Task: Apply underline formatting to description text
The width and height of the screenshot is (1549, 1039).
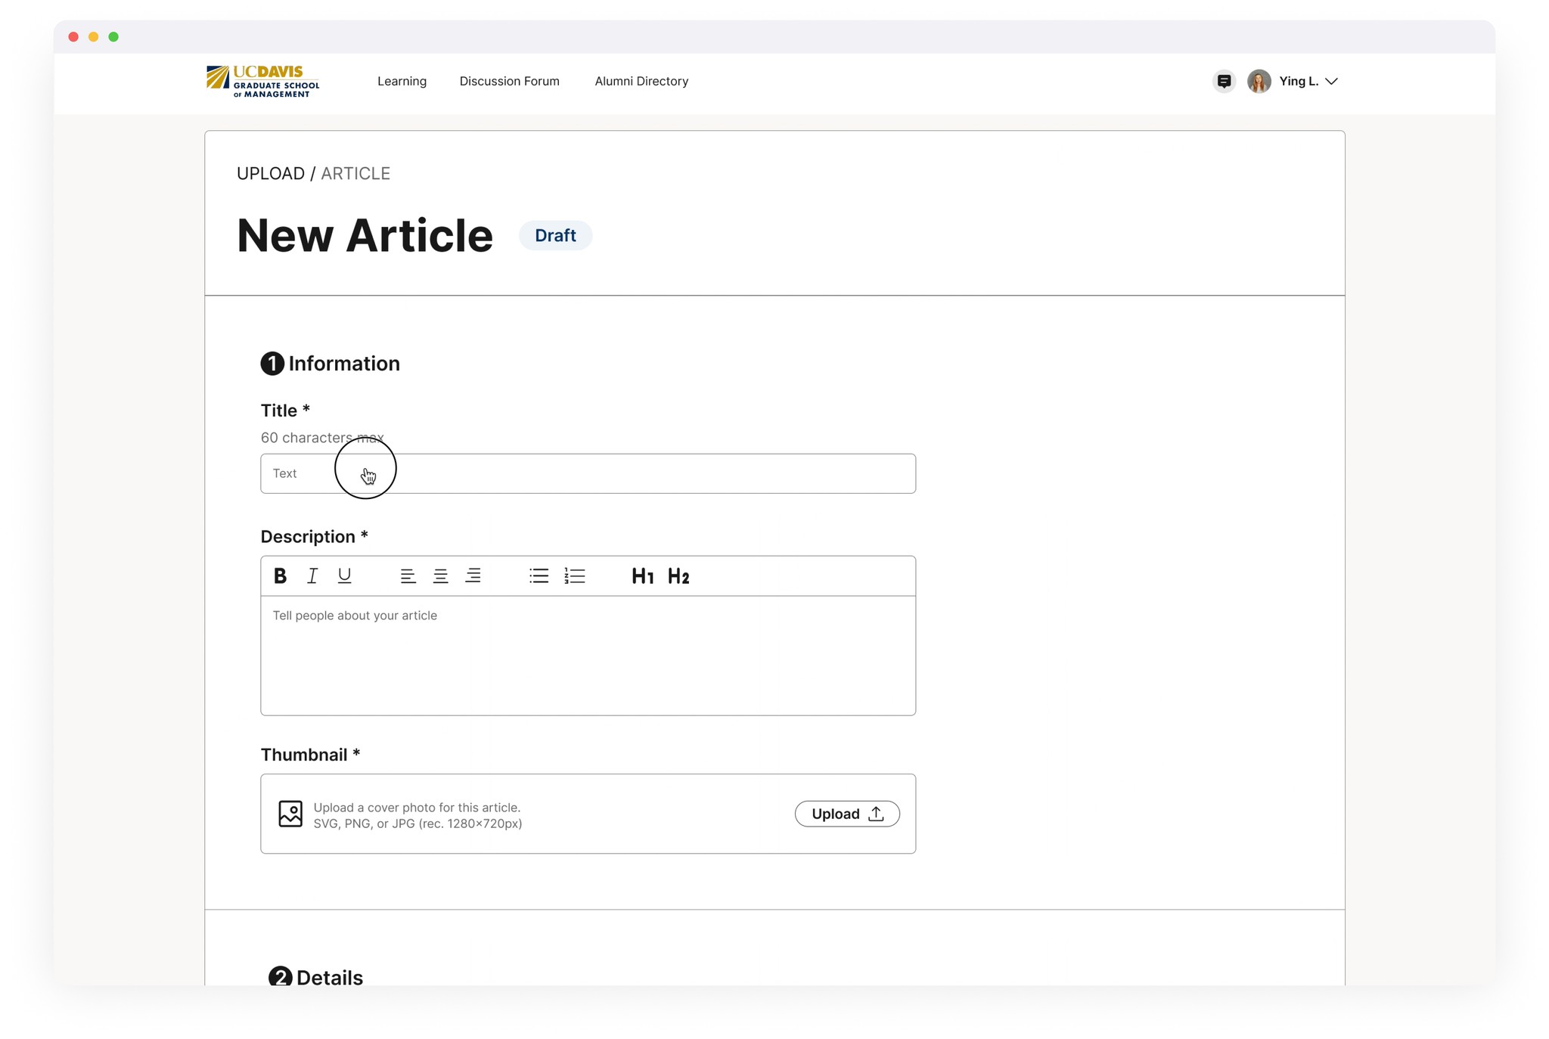Action: [x=344, y=576]
